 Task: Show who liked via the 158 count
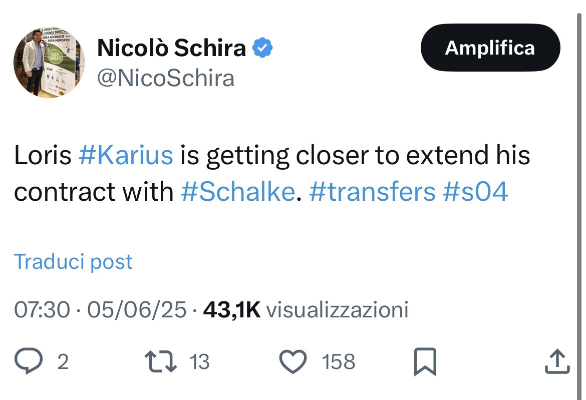tap(339, 361)
